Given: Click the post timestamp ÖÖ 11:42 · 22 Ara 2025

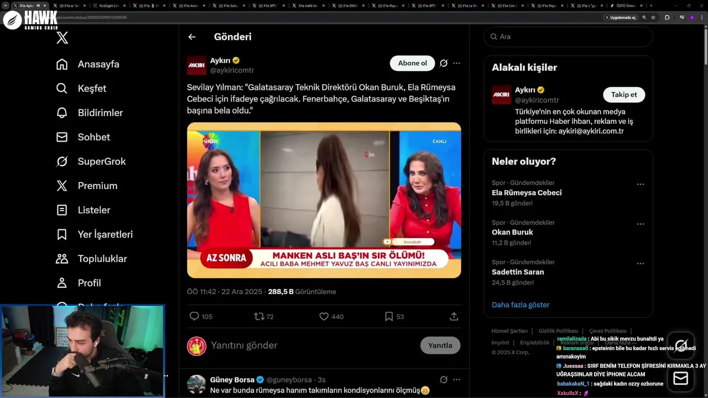Looking at the screenshot, I should (x=225, y=291).
